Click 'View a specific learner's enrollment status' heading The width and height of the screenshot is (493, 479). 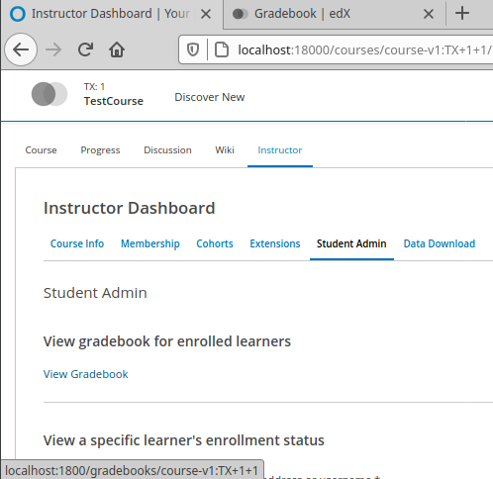(x=184, y=440)
